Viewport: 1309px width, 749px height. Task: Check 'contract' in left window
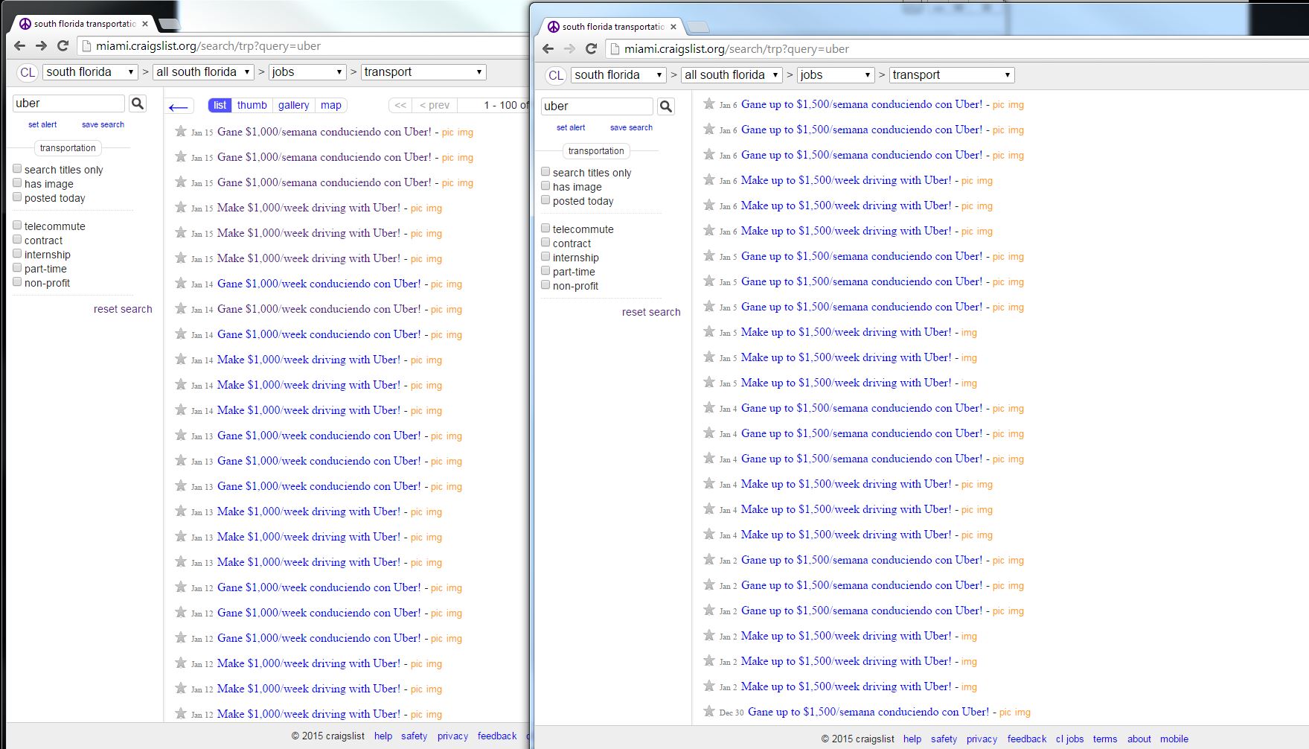point(17,240)
